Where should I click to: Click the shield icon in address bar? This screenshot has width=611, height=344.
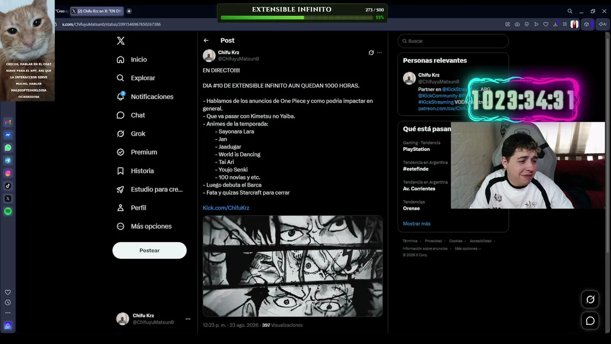tap(527, 24)
